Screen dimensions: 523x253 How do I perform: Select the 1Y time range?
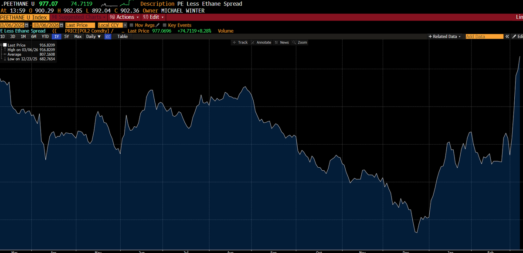[x=57, y=37]
